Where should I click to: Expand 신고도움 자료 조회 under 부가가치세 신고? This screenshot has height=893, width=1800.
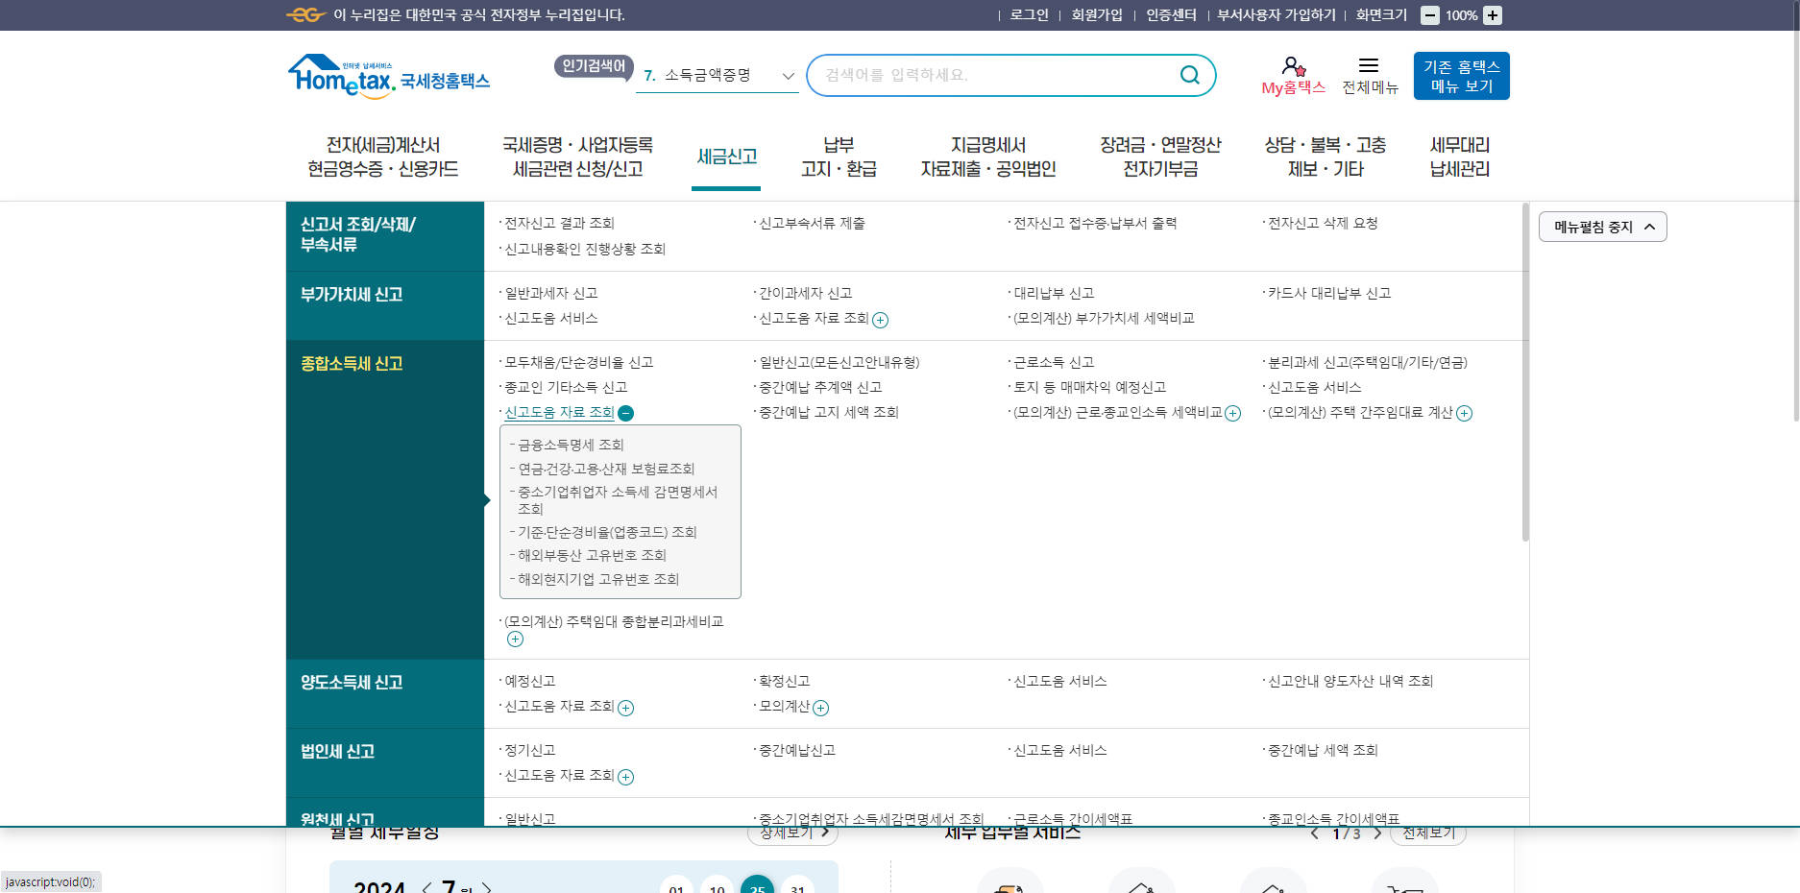coord(880,320)
